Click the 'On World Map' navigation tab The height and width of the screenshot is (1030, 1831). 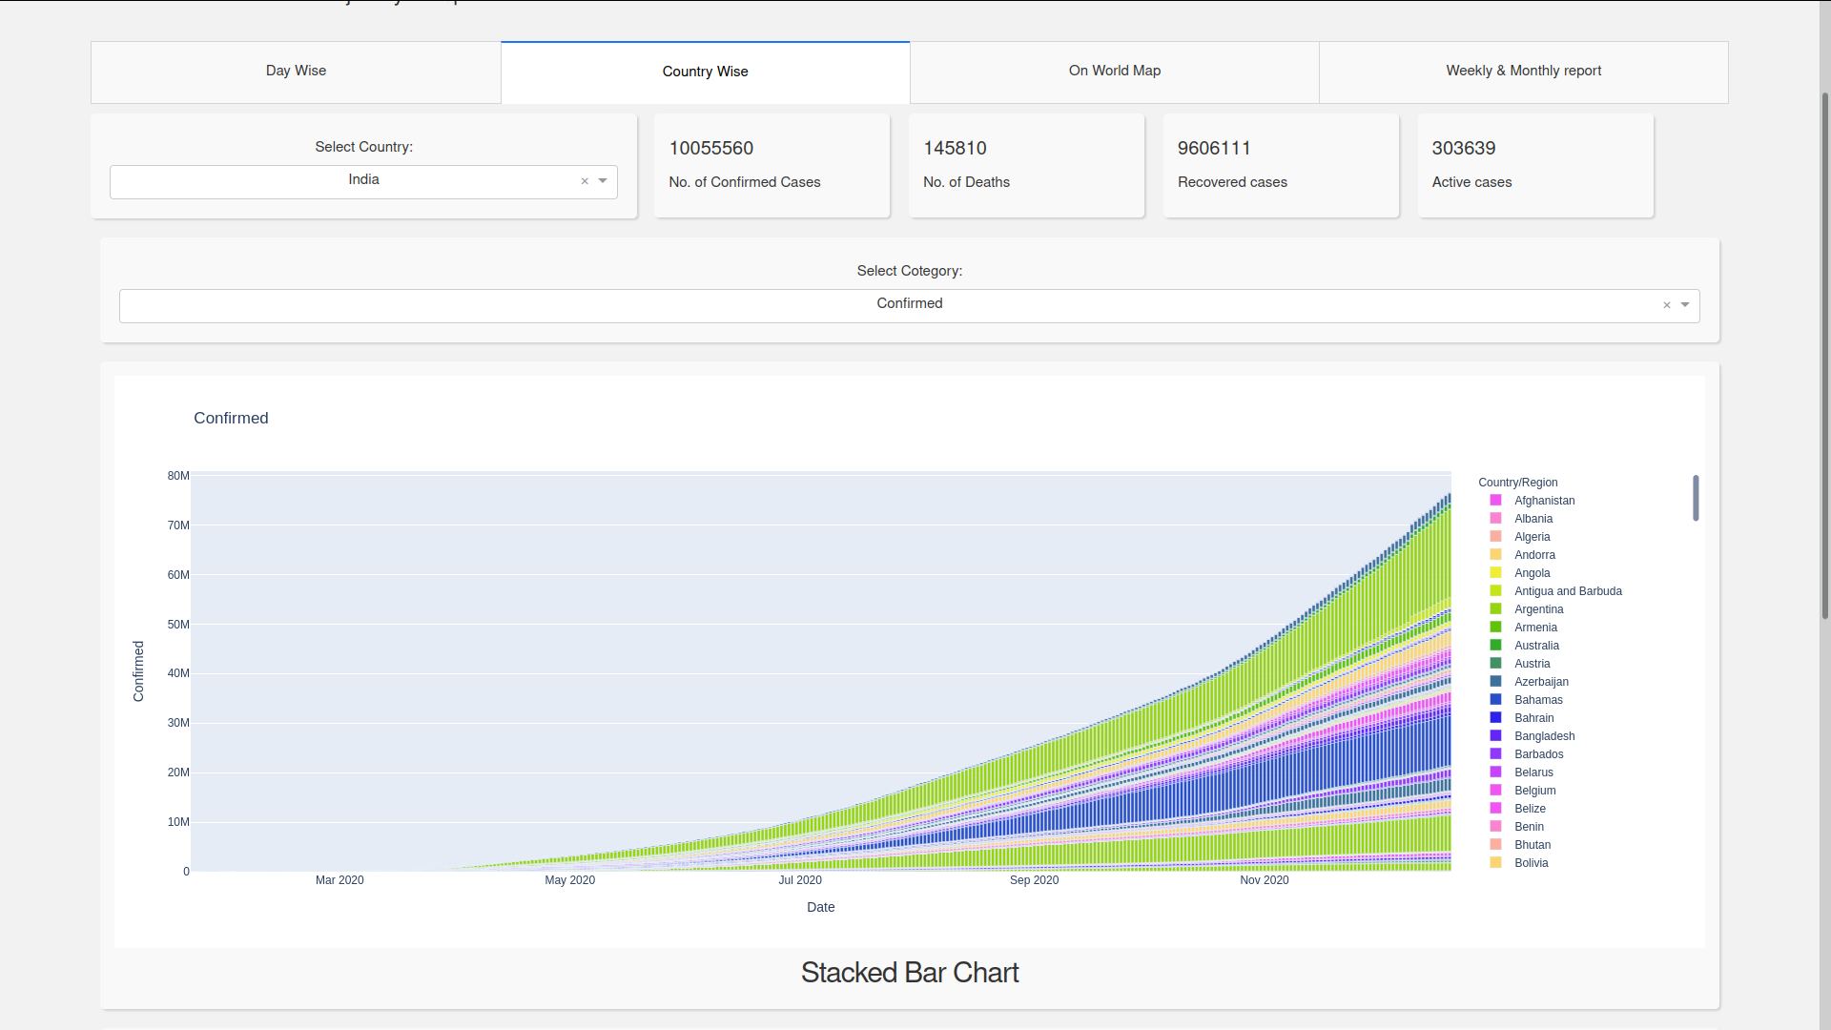[x=1114, y=72]
